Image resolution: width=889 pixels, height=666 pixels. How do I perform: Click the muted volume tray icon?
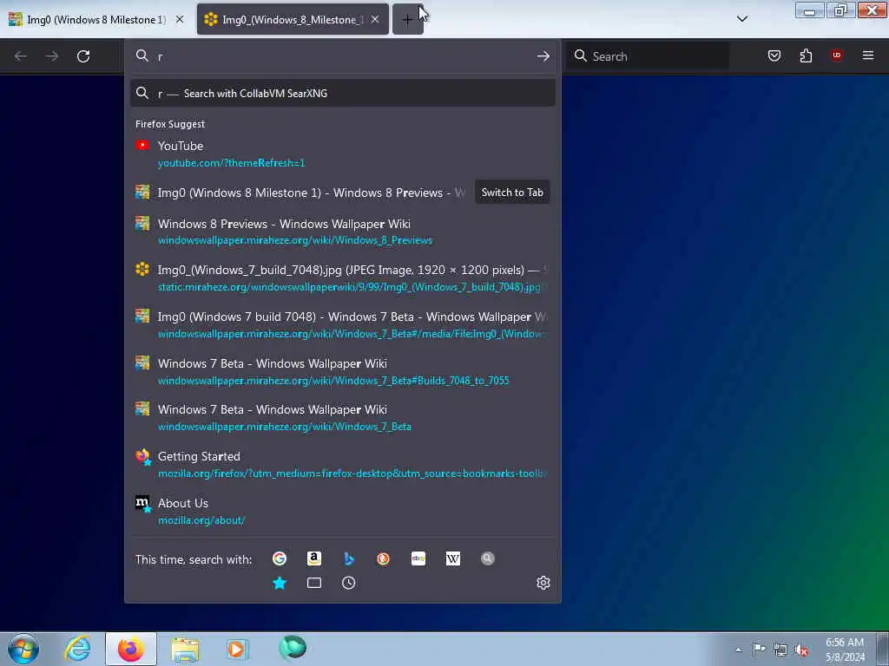(801, 650)
